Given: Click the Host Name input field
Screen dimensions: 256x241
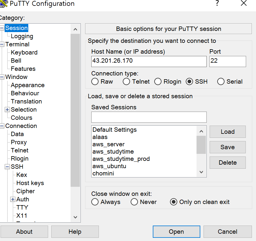Looking at the screenshot, I should pyautogui.click(x=149, y=61).
